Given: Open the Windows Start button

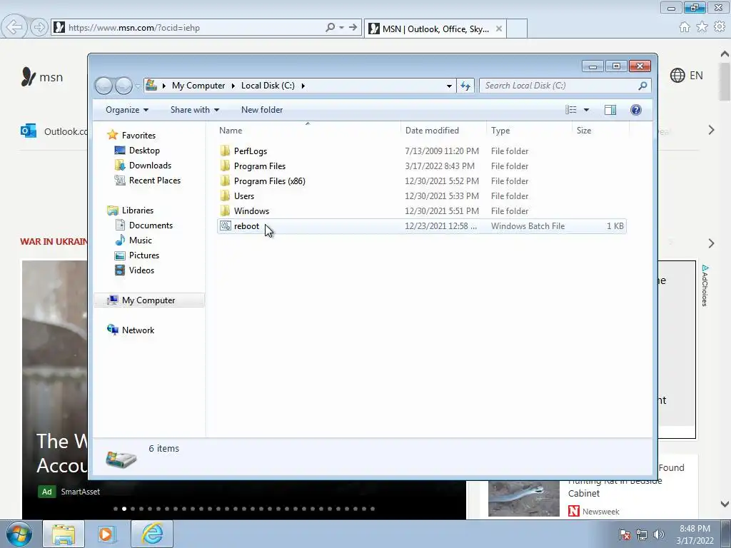Looking at the screenshot, I should pyautogui.click(x=19, y=534).
